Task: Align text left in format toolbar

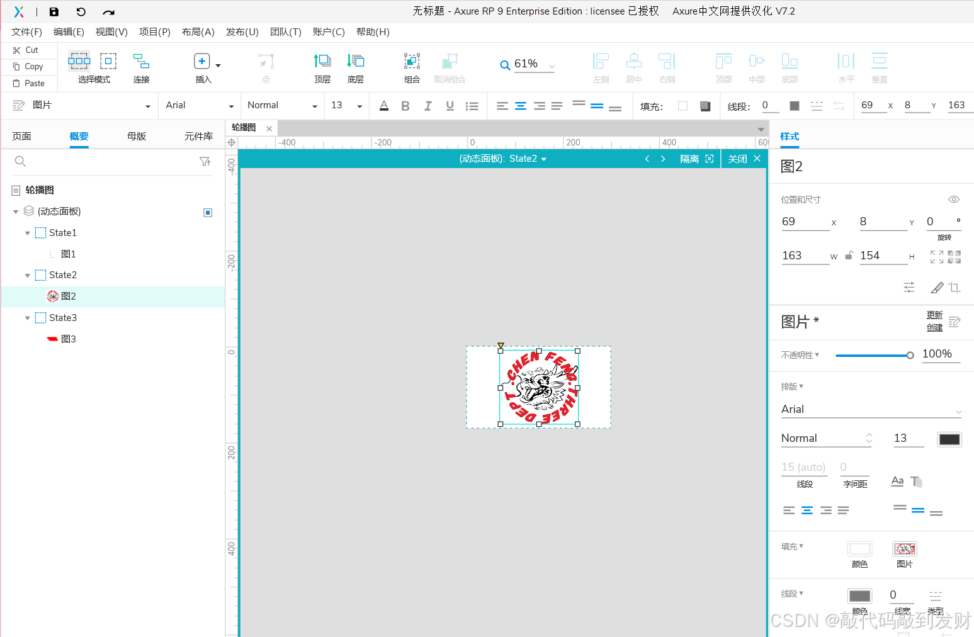Action: pyautogui.click(x=502, y=106)
